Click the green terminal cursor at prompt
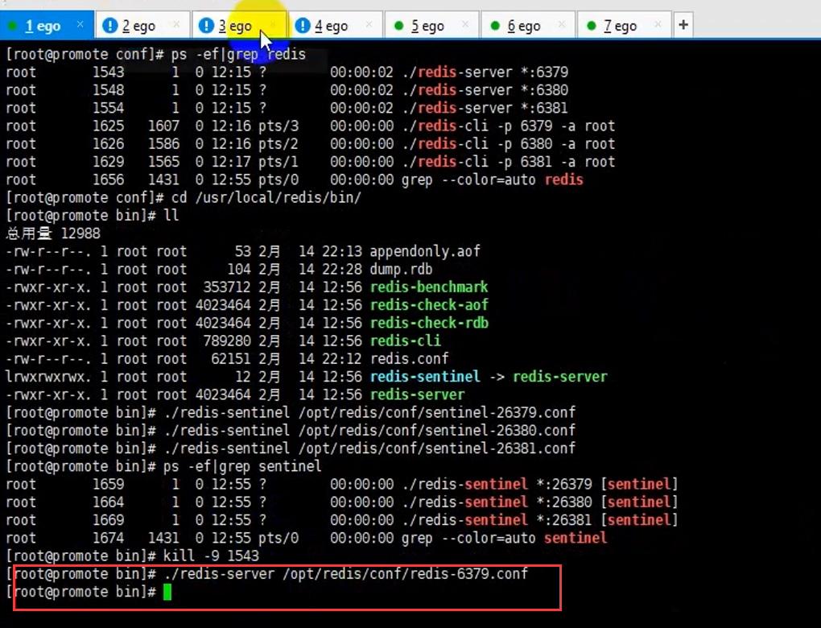The width and height of the screenshot is (821, 628). point(167,593)
